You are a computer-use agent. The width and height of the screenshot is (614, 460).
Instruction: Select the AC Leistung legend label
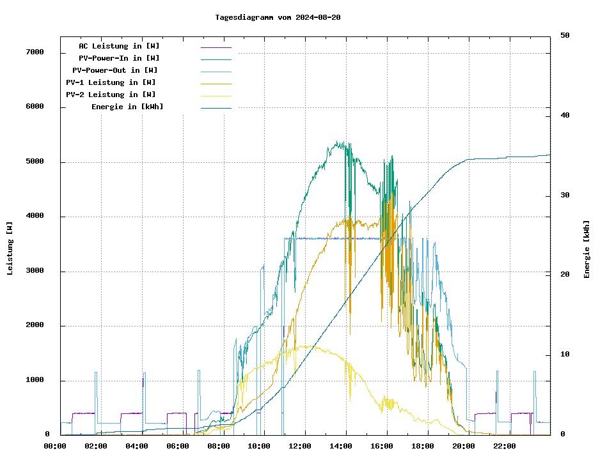119,46
